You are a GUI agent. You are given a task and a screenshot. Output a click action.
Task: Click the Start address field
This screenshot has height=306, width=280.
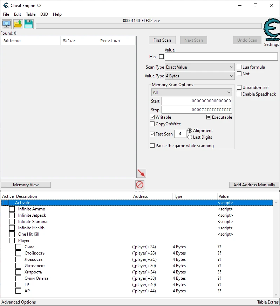(197, 101)
